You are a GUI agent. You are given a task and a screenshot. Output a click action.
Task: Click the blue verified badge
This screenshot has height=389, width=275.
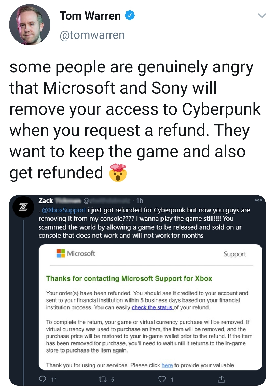click(x=130, y=16)
